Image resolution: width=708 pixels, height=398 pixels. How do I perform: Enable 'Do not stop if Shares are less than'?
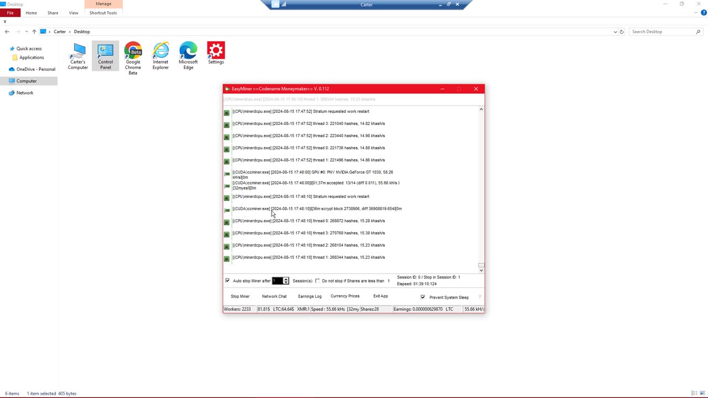317,281
